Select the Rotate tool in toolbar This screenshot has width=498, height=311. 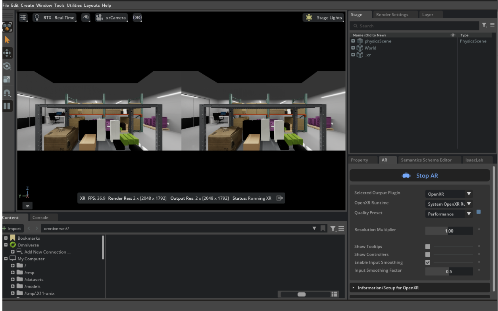(x=8, y=66)
